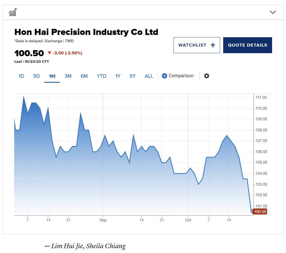Open chart settings gear icon
Viewport: 286px width, 253px height.
(207, 76)
